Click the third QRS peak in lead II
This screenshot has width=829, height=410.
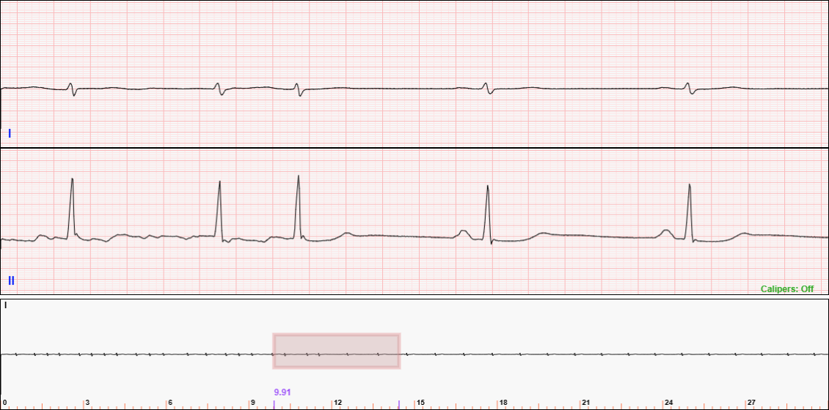pos(299,178)
